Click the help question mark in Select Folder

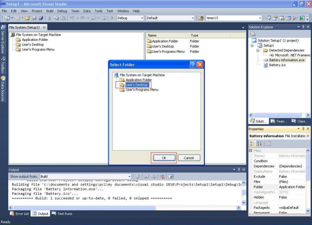click(x=193, y=64)
